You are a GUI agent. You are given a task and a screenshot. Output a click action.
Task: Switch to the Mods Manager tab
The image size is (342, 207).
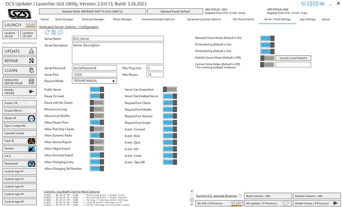pos(122,19)
